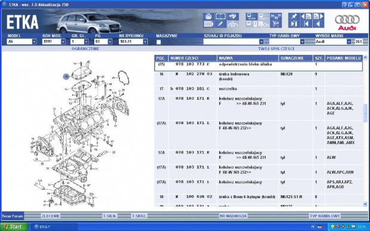Open the shopping cart icon
The width and height of the screenshot is (370, 231).
click(276, 24)
